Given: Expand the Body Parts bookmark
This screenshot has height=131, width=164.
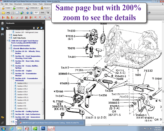Looking at the screenshot, I should point(9,35).
